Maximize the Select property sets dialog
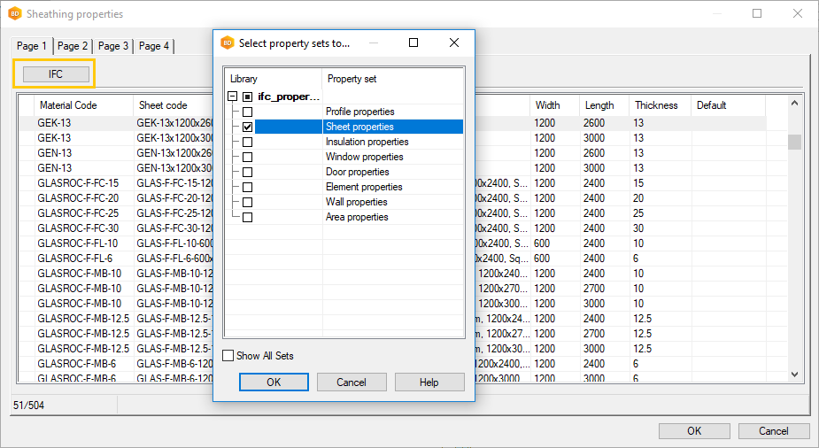Screen dimensions: 819x448 (x=413, y=42)
